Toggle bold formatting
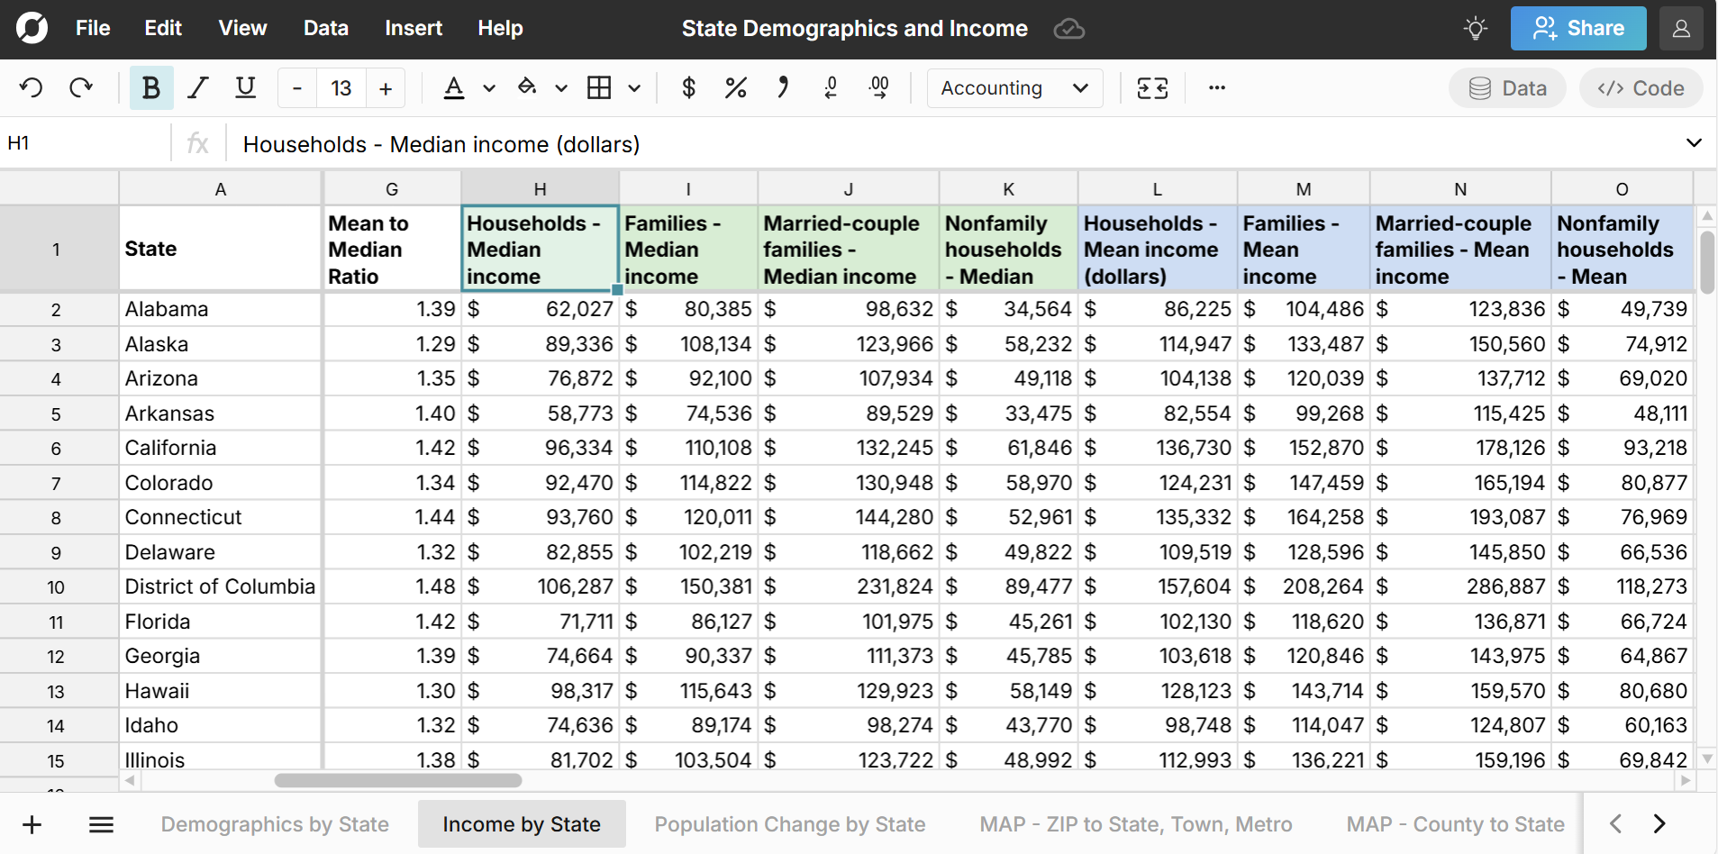Viewport: 1718px width, 854px height. pos(150,88)
